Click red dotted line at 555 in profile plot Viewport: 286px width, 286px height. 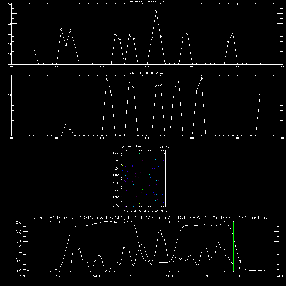(124, 246)
